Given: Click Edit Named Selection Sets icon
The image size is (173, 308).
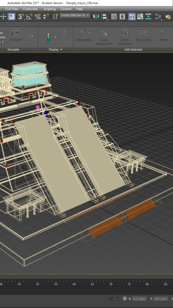Looking at the screenshot, I should pyautogui.click(x=56, y=17).
